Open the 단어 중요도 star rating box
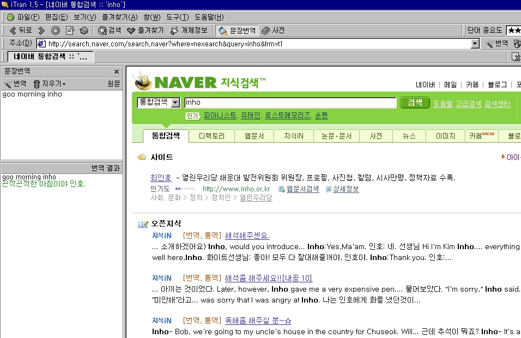The height and width of the screenshot is (338, 521). [x=513, y=31]
